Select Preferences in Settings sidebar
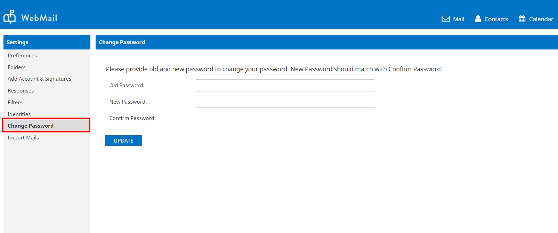The image size is (558, 233). click(22, 56)
